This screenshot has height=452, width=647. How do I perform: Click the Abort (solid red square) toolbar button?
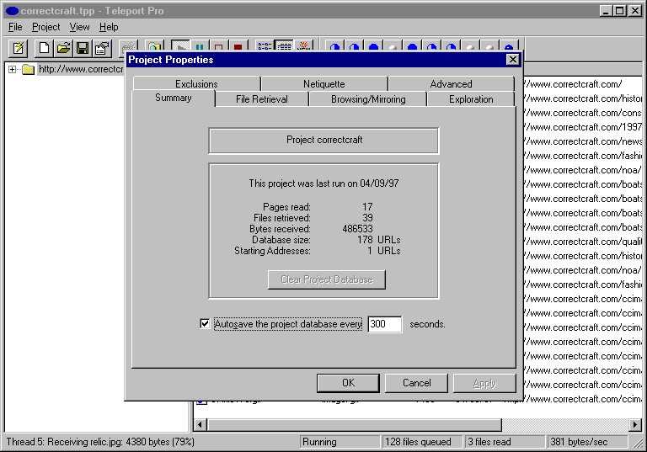click(x=238, y=45)
